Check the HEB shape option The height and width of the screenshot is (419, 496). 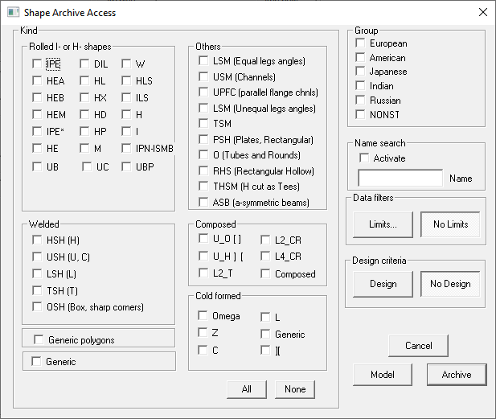(x=37, y=97)
